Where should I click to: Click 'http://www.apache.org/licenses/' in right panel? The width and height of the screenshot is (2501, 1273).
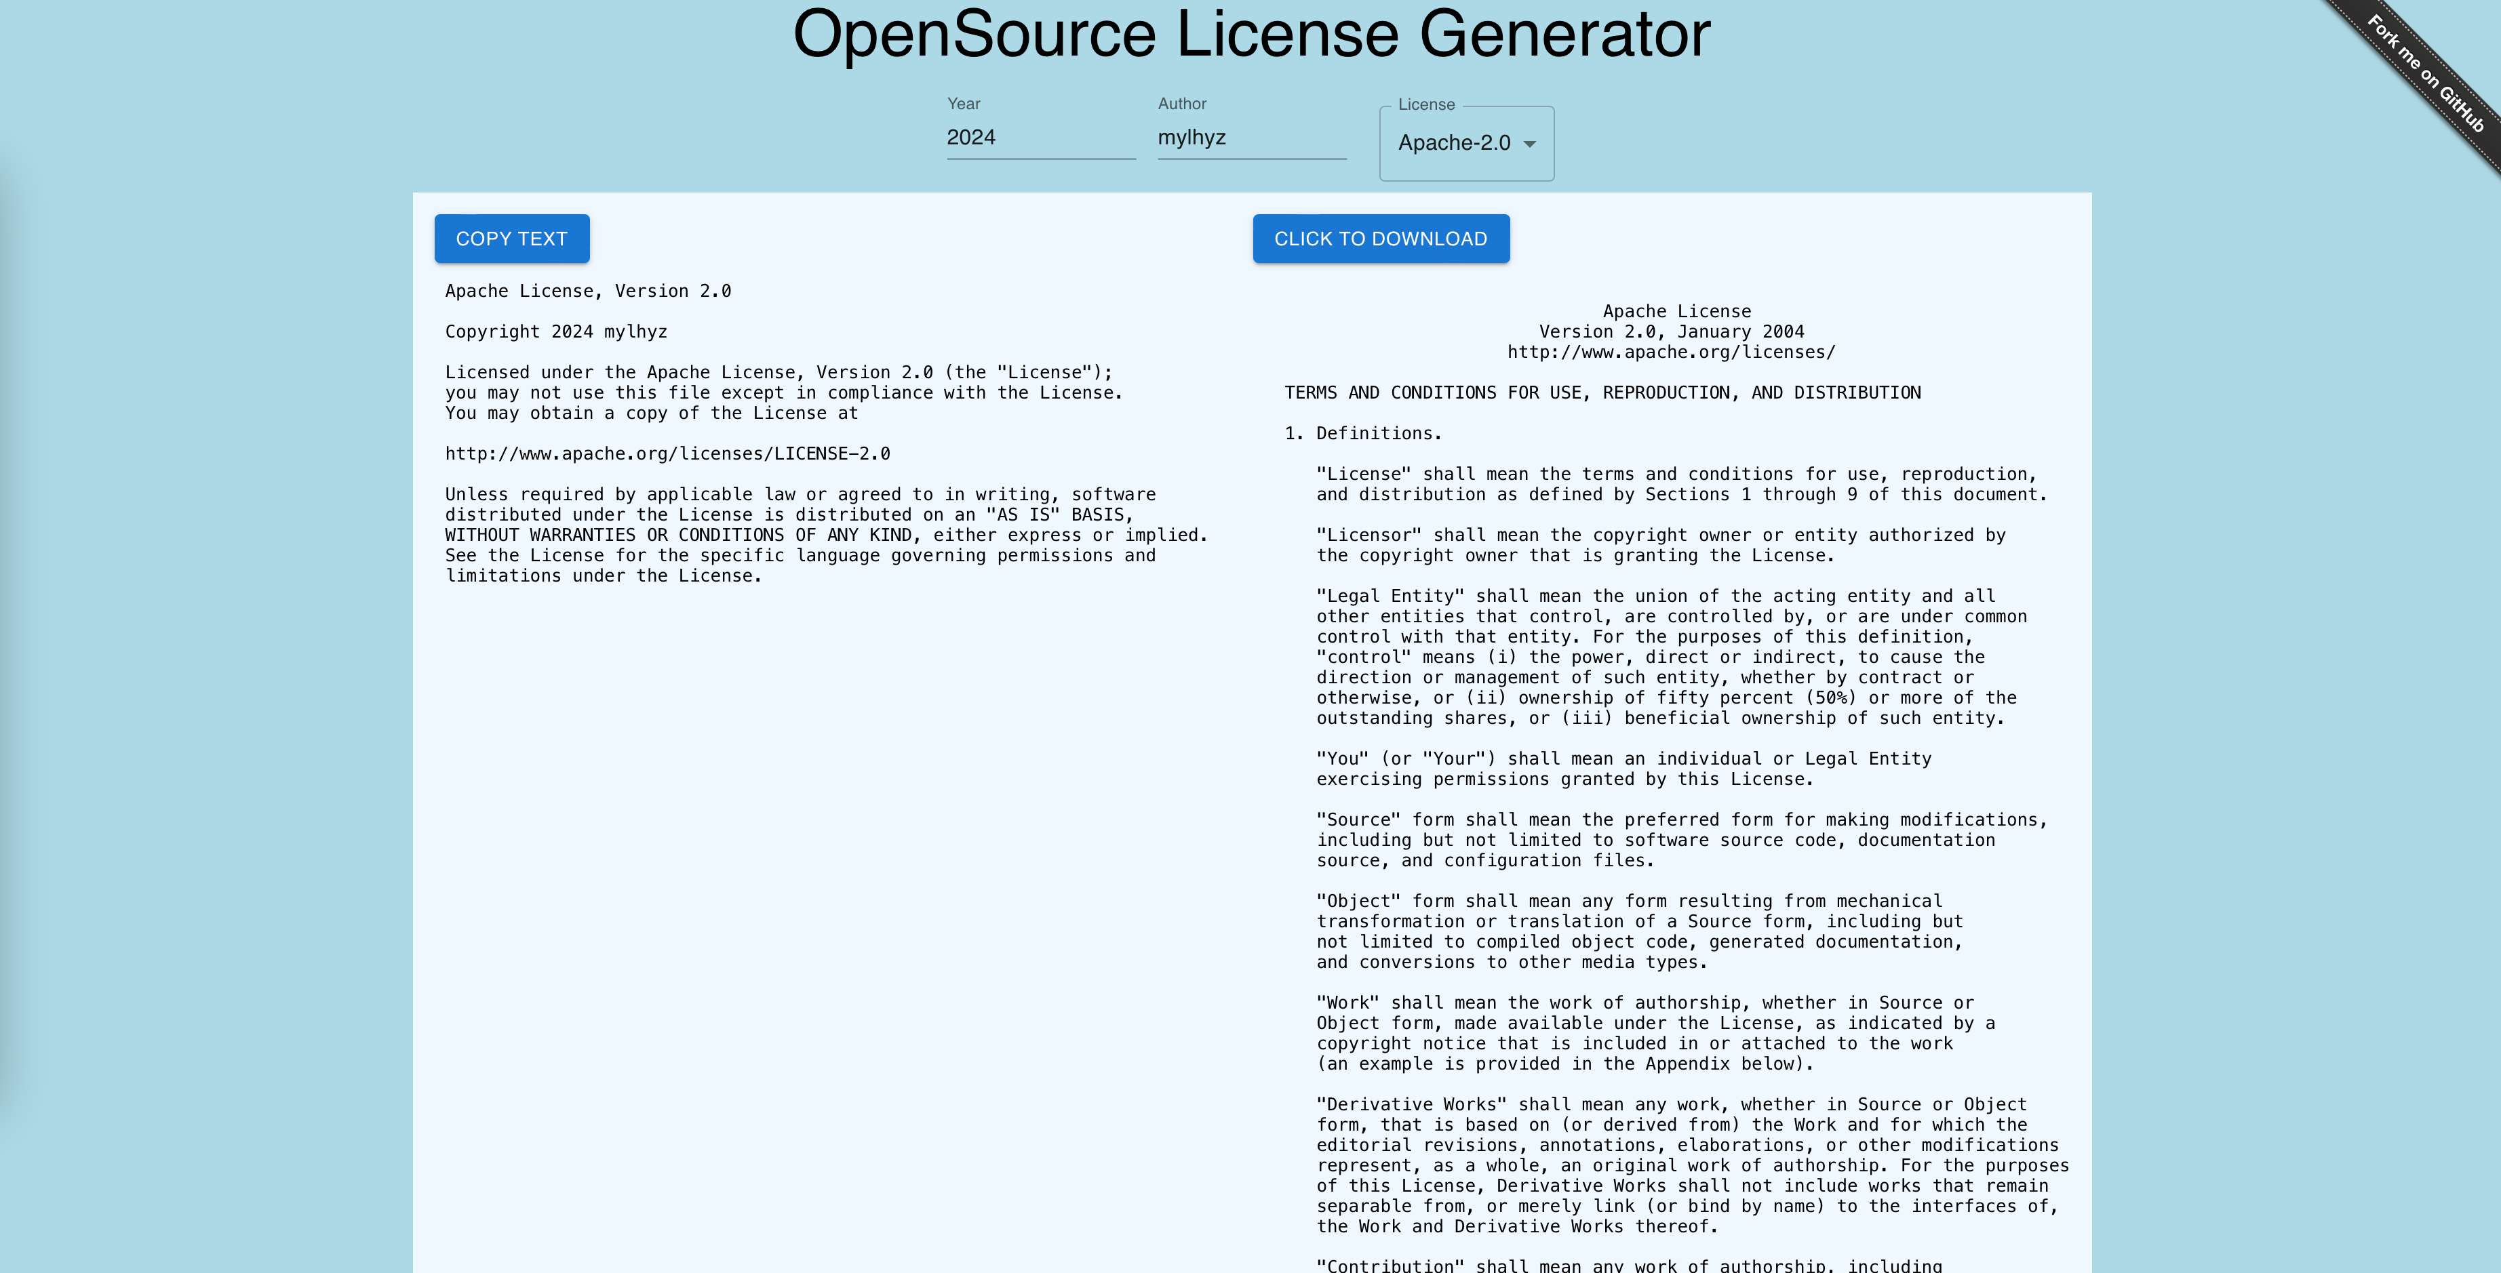click(x=1672, y=352)
